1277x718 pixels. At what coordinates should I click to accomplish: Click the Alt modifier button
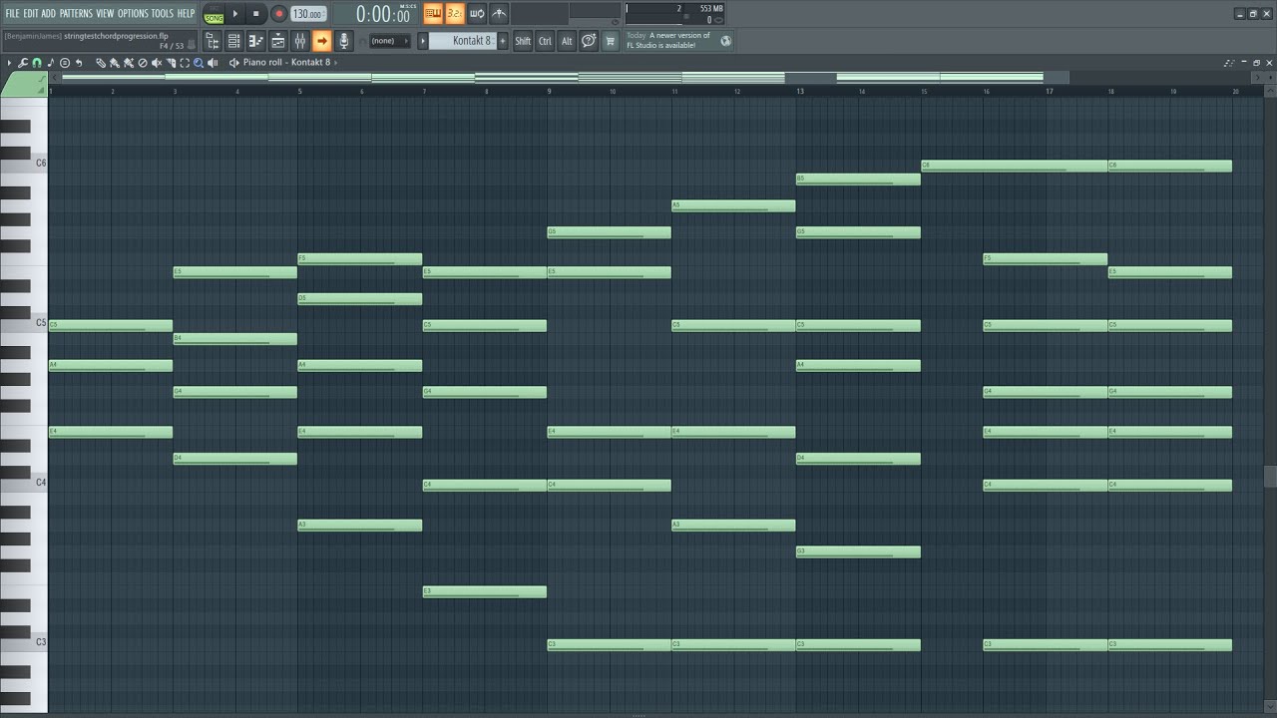coord(567,41)
